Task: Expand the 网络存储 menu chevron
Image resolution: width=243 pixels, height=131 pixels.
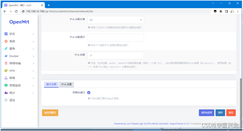Action: 34,63
